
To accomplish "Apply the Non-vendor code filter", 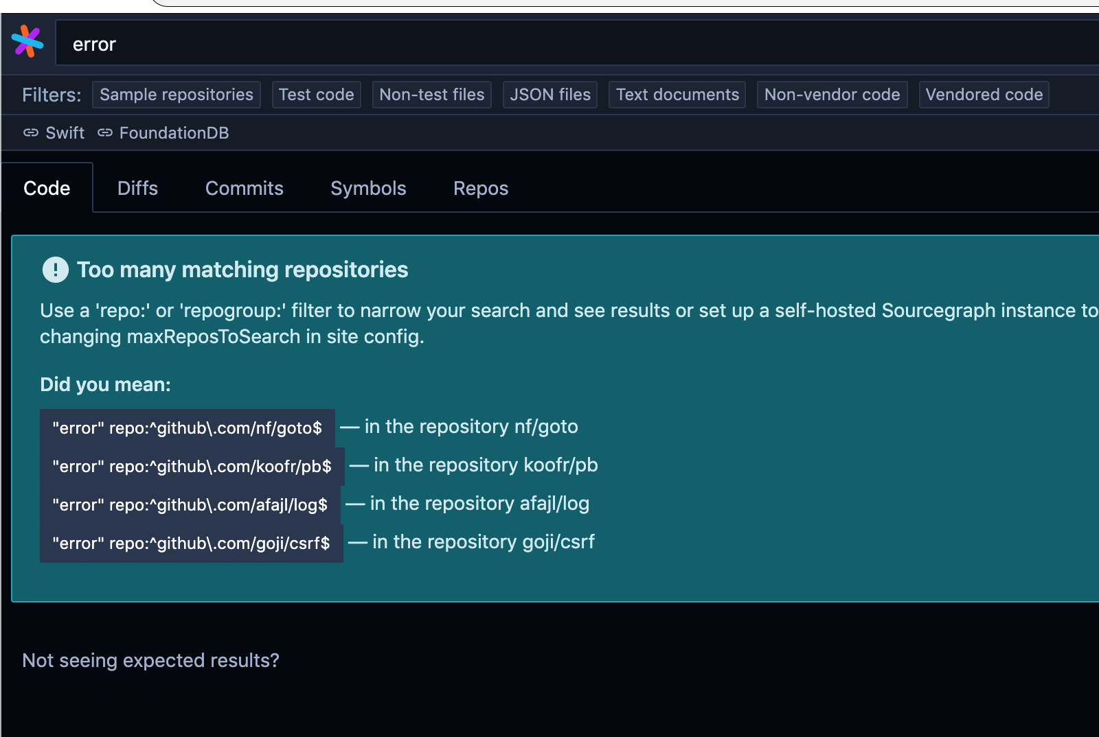I will click(832, 95).
